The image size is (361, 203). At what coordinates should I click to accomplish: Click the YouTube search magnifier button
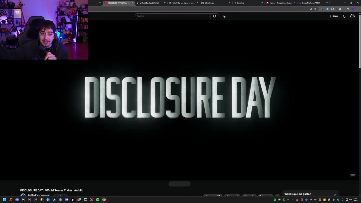tap(215, 16)
